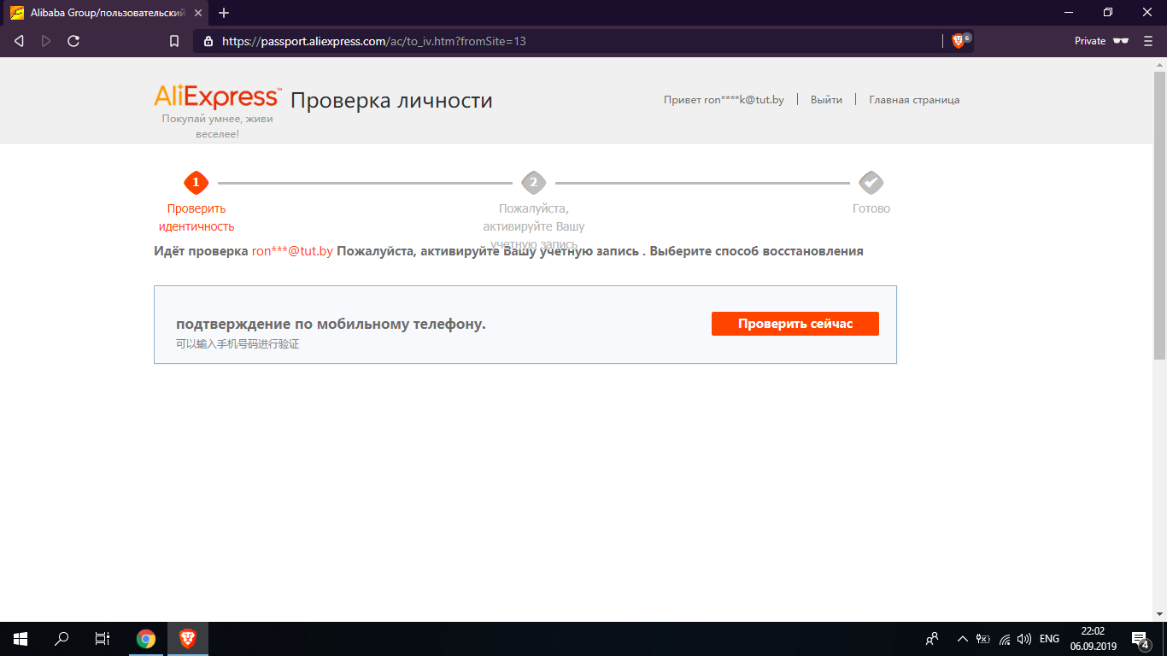This screenshot has height=656, width=1167.
Task: Open the browser hamburger menu
Action: point(1147,41)
